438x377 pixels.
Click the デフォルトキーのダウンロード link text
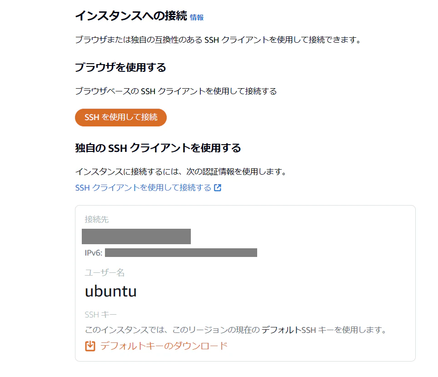click(x=164, y=346)
